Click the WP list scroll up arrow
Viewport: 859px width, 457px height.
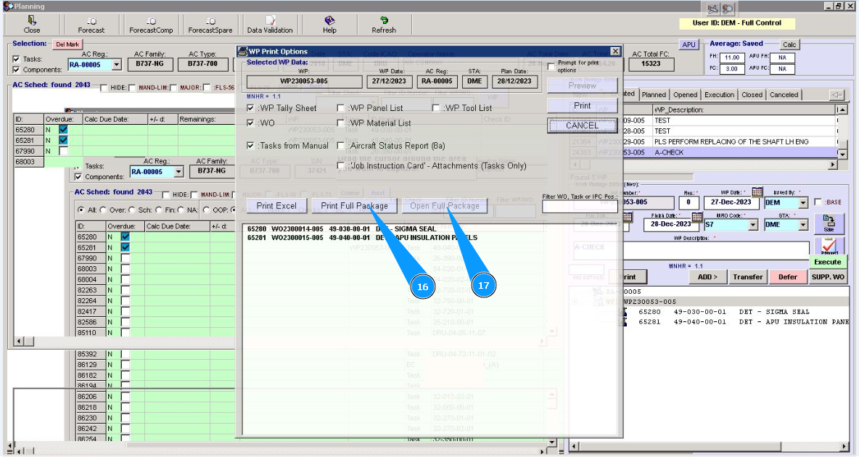[x=842, y=110]
